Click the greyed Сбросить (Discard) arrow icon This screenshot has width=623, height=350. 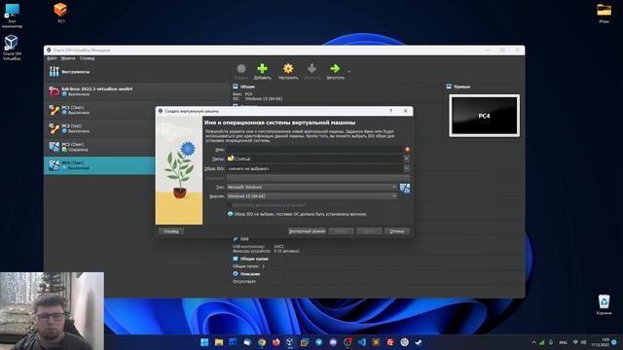[x=311, y=69]
